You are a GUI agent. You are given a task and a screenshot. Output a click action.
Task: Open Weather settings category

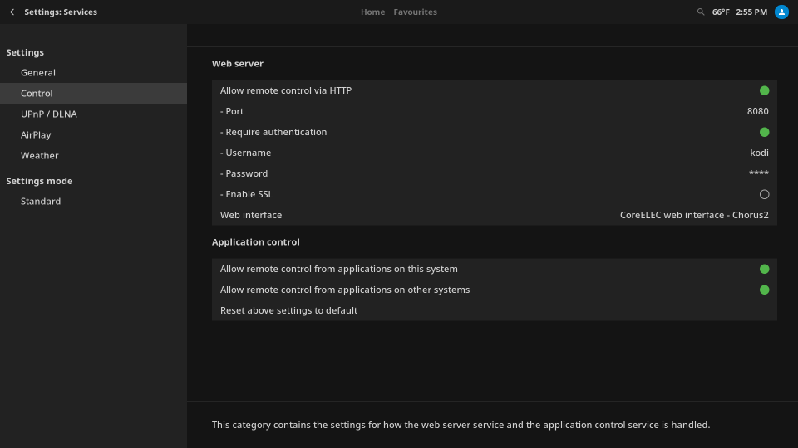pos(40,156)
